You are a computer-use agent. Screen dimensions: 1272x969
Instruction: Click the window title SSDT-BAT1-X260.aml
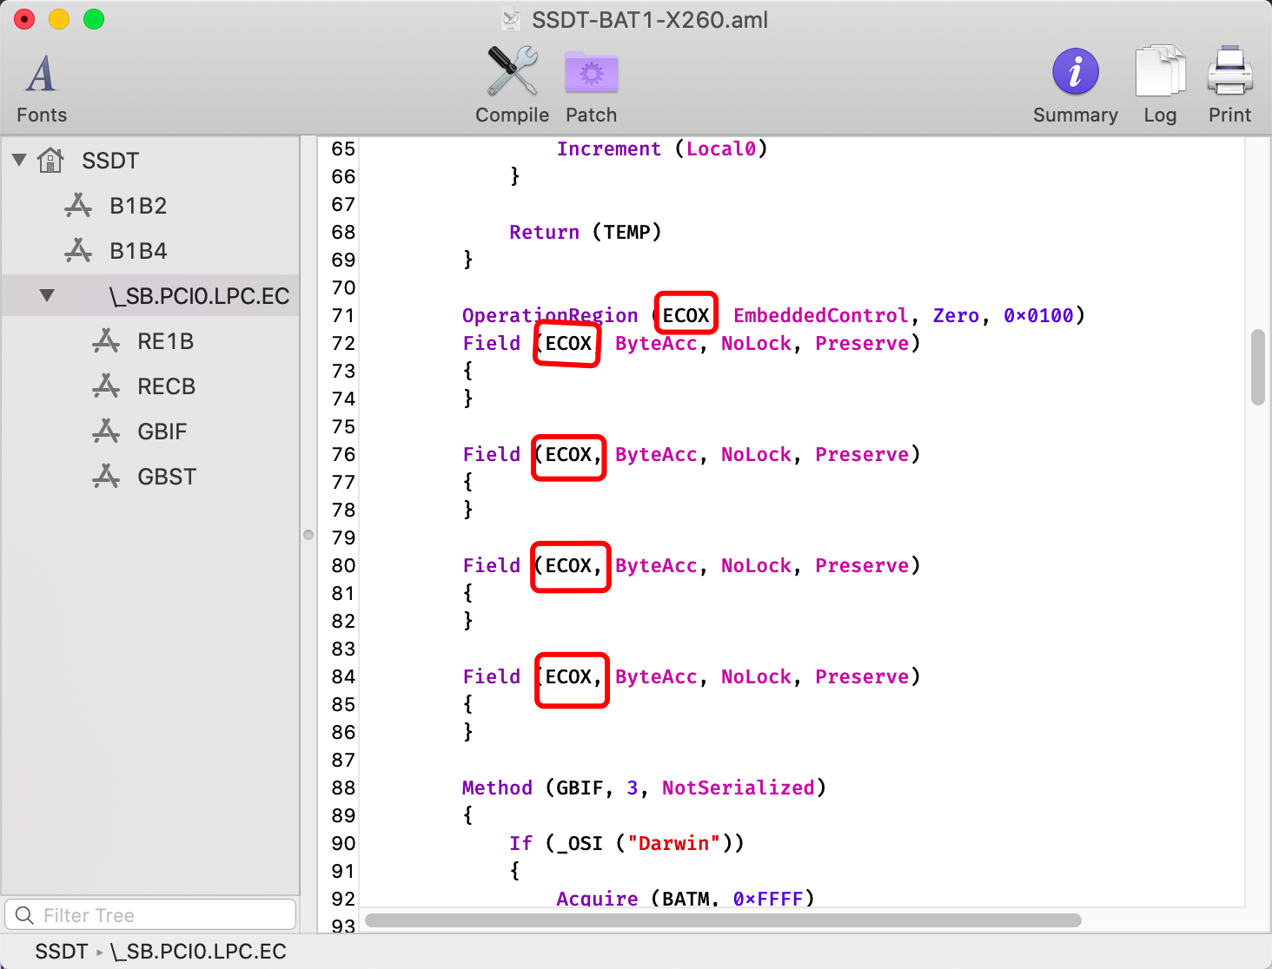[650, 19]
